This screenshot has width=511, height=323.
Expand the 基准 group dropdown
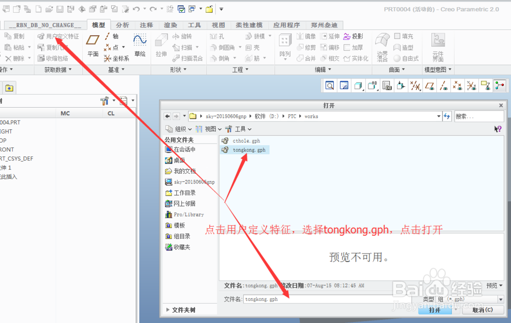pos(117,70)
